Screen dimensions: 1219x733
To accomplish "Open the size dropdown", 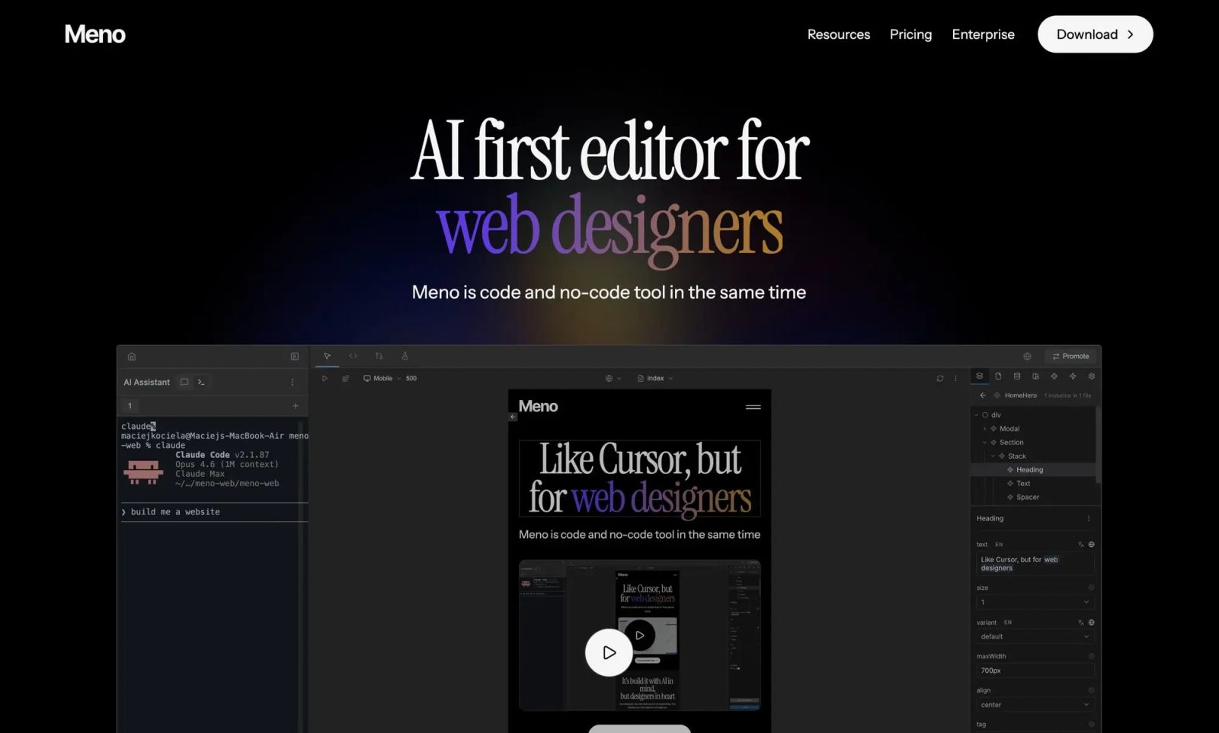I will click(1035, 602).
